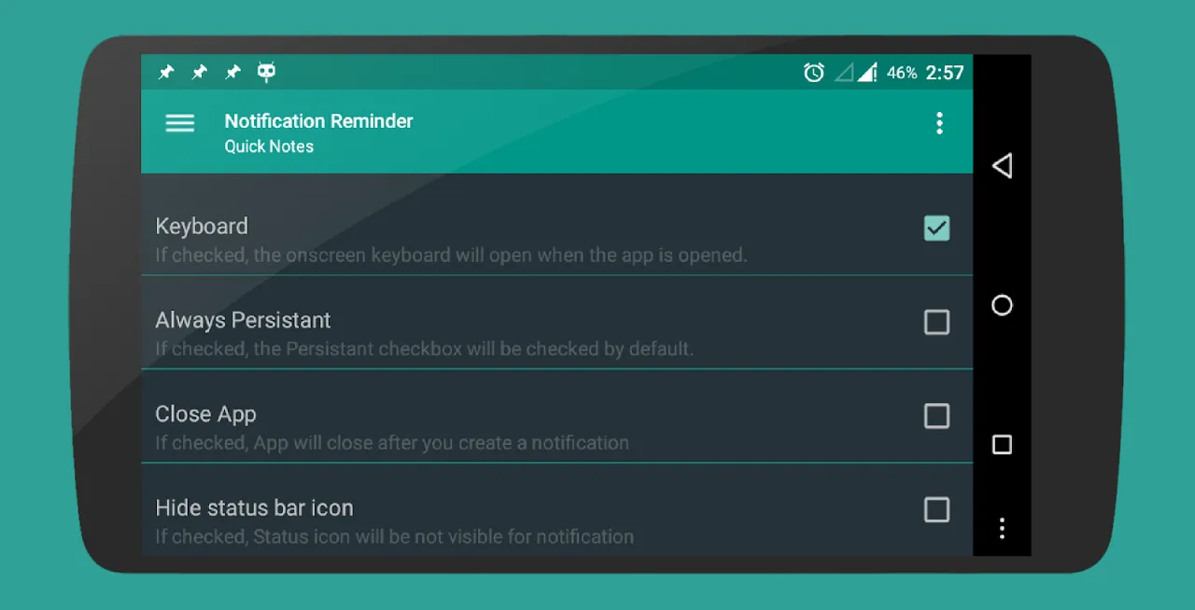Check the Close App checkbox

936,416
